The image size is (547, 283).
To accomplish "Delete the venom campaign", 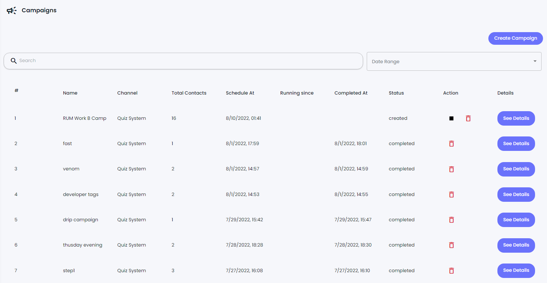I will point(451,169).
